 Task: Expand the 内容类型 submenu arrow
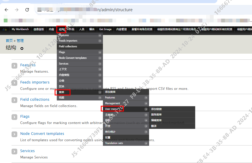(x=100, y=75)
